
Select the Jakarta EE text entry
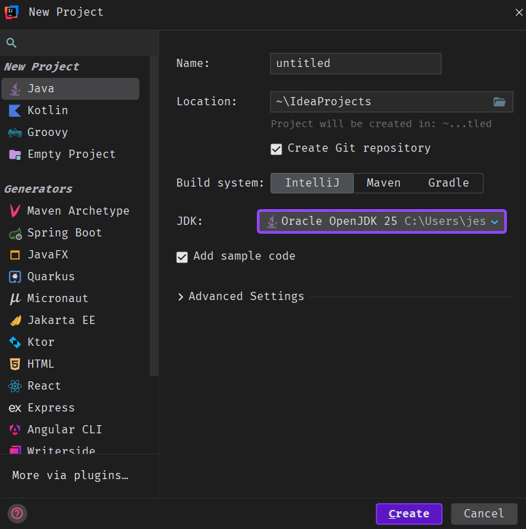coord(61,320)
